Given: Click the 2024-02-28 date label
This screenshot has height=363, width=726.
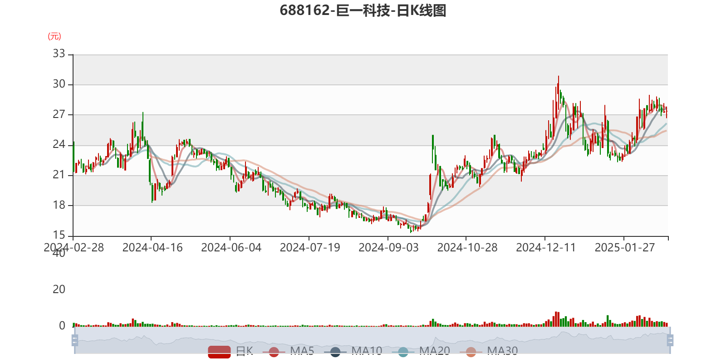Looking at the screenshot, I should click(74, 248).
